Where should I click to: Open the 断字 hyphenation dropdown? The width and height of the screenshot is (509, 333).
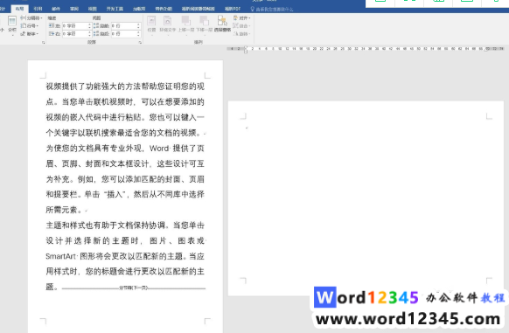pyautogui.click(x=30, y=33)
